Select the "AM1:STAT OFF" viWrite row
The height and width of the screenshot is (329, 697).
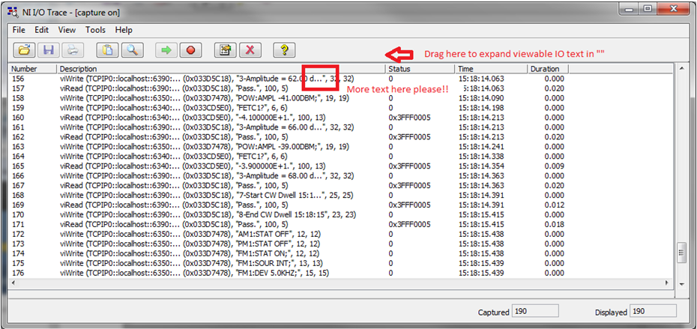click(289, 235)
